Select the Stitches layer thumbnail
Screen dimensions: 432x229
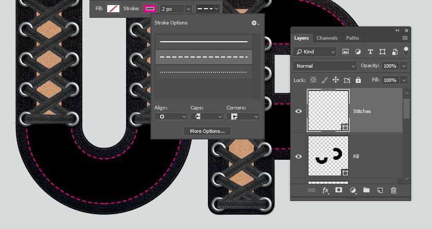coord(328,110)
